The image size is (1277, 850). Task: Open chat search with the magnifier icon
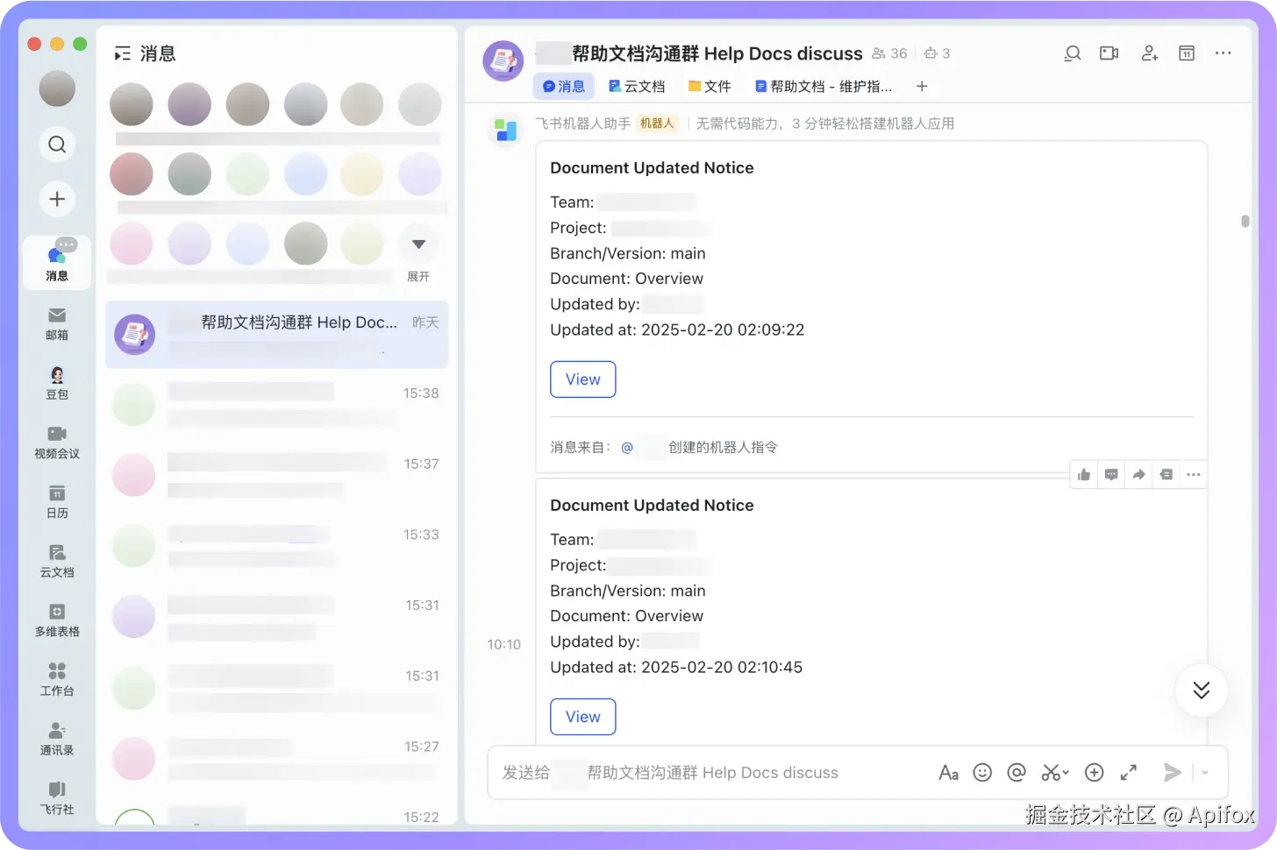1073,53
